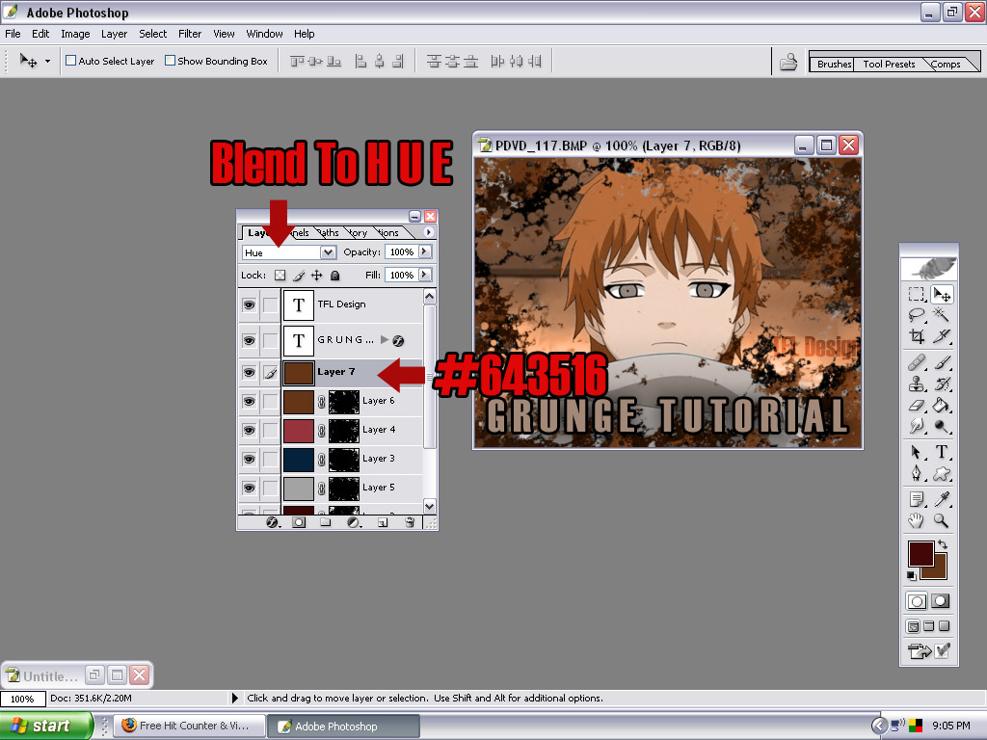Screen dimensions: 987x740
Task: Hide Layer 3 visibility
Action: (x=250, y=460)
